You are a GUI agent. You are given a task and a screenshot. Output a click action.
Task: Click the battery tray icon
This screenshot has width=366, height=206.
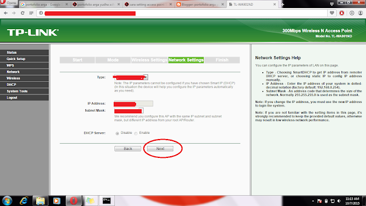tap(327, 201)
